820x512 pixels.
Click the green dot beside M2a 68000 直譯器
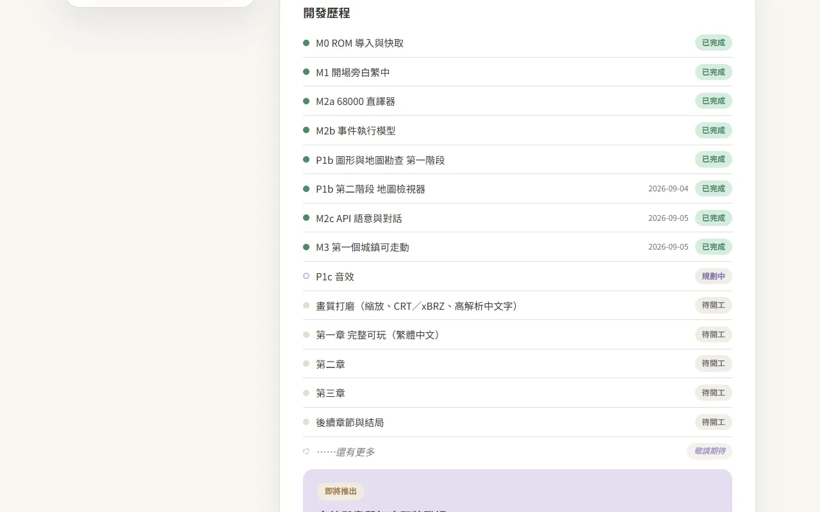pyautogui.click(x=306, y=101)
